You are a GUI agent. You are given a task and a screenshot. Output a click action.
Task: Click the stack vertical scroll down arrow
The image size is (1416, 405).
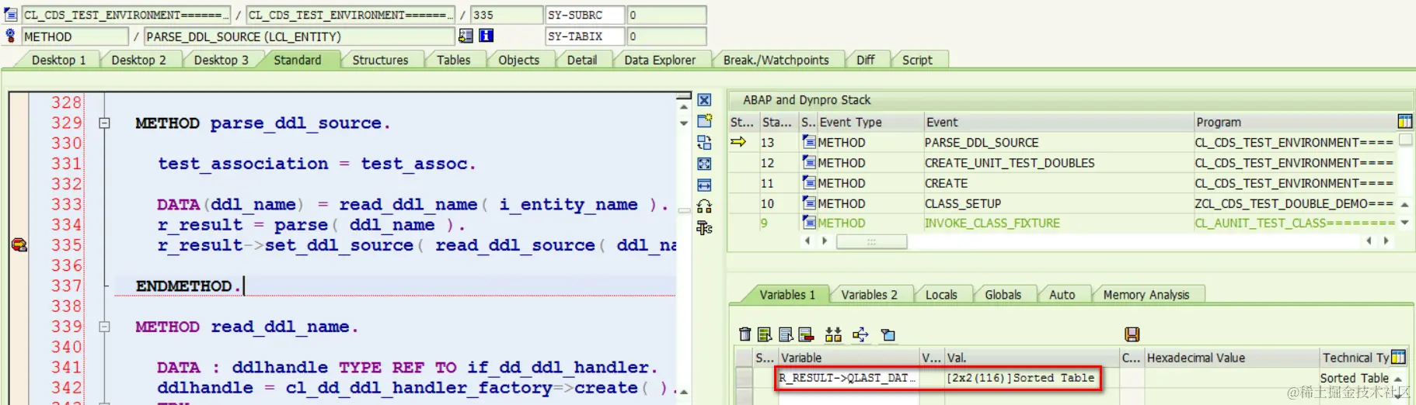coord(1405,223)
